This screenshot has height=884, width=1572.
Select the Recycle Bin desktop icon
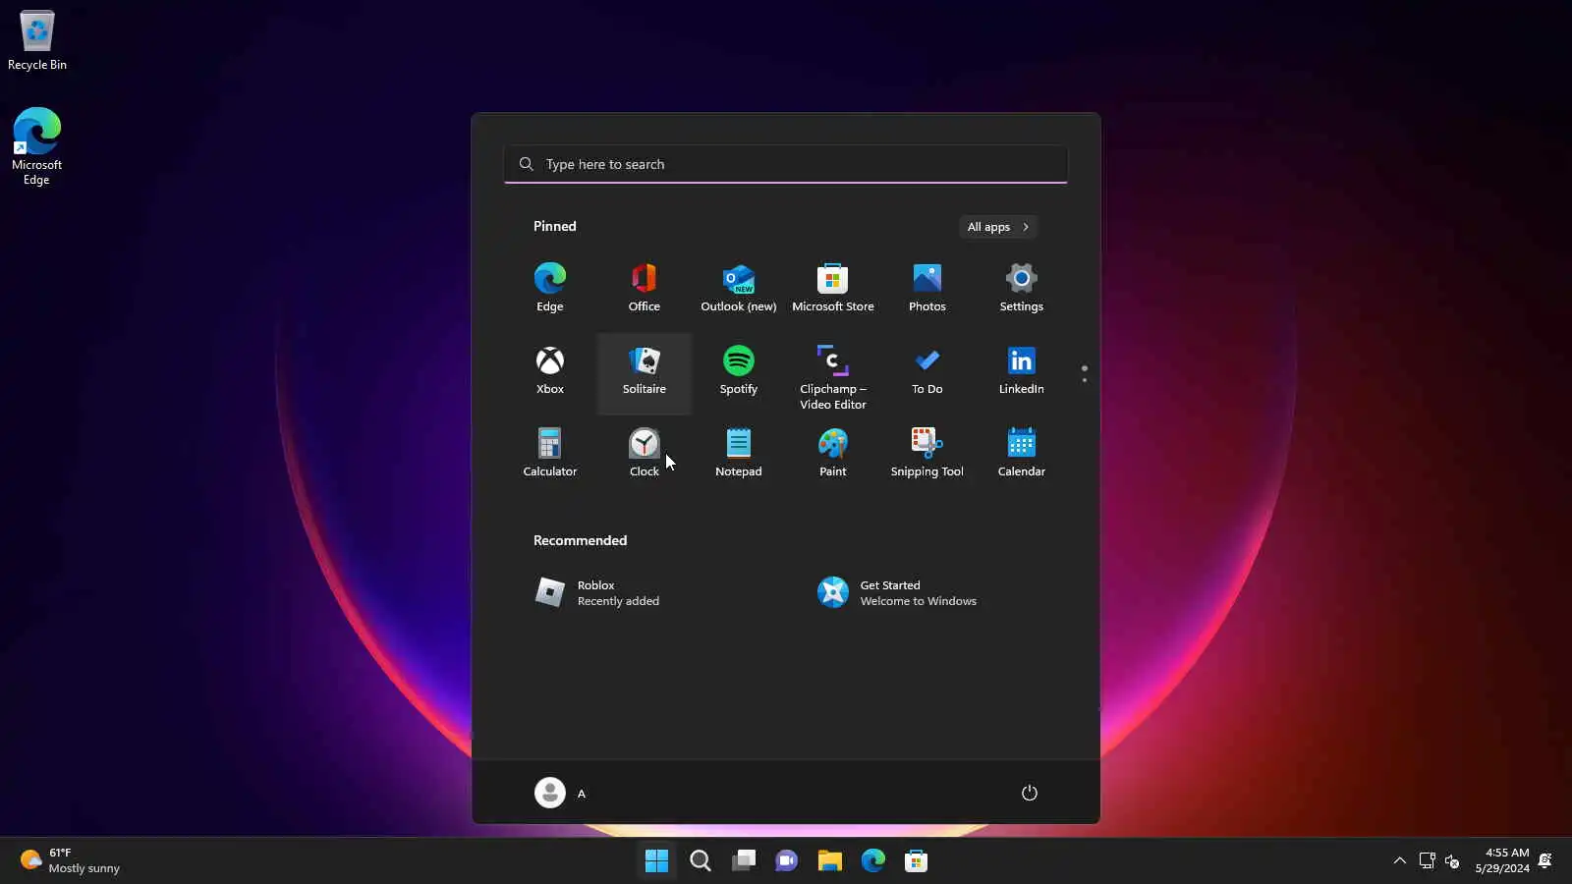click(x=37, y=40)
